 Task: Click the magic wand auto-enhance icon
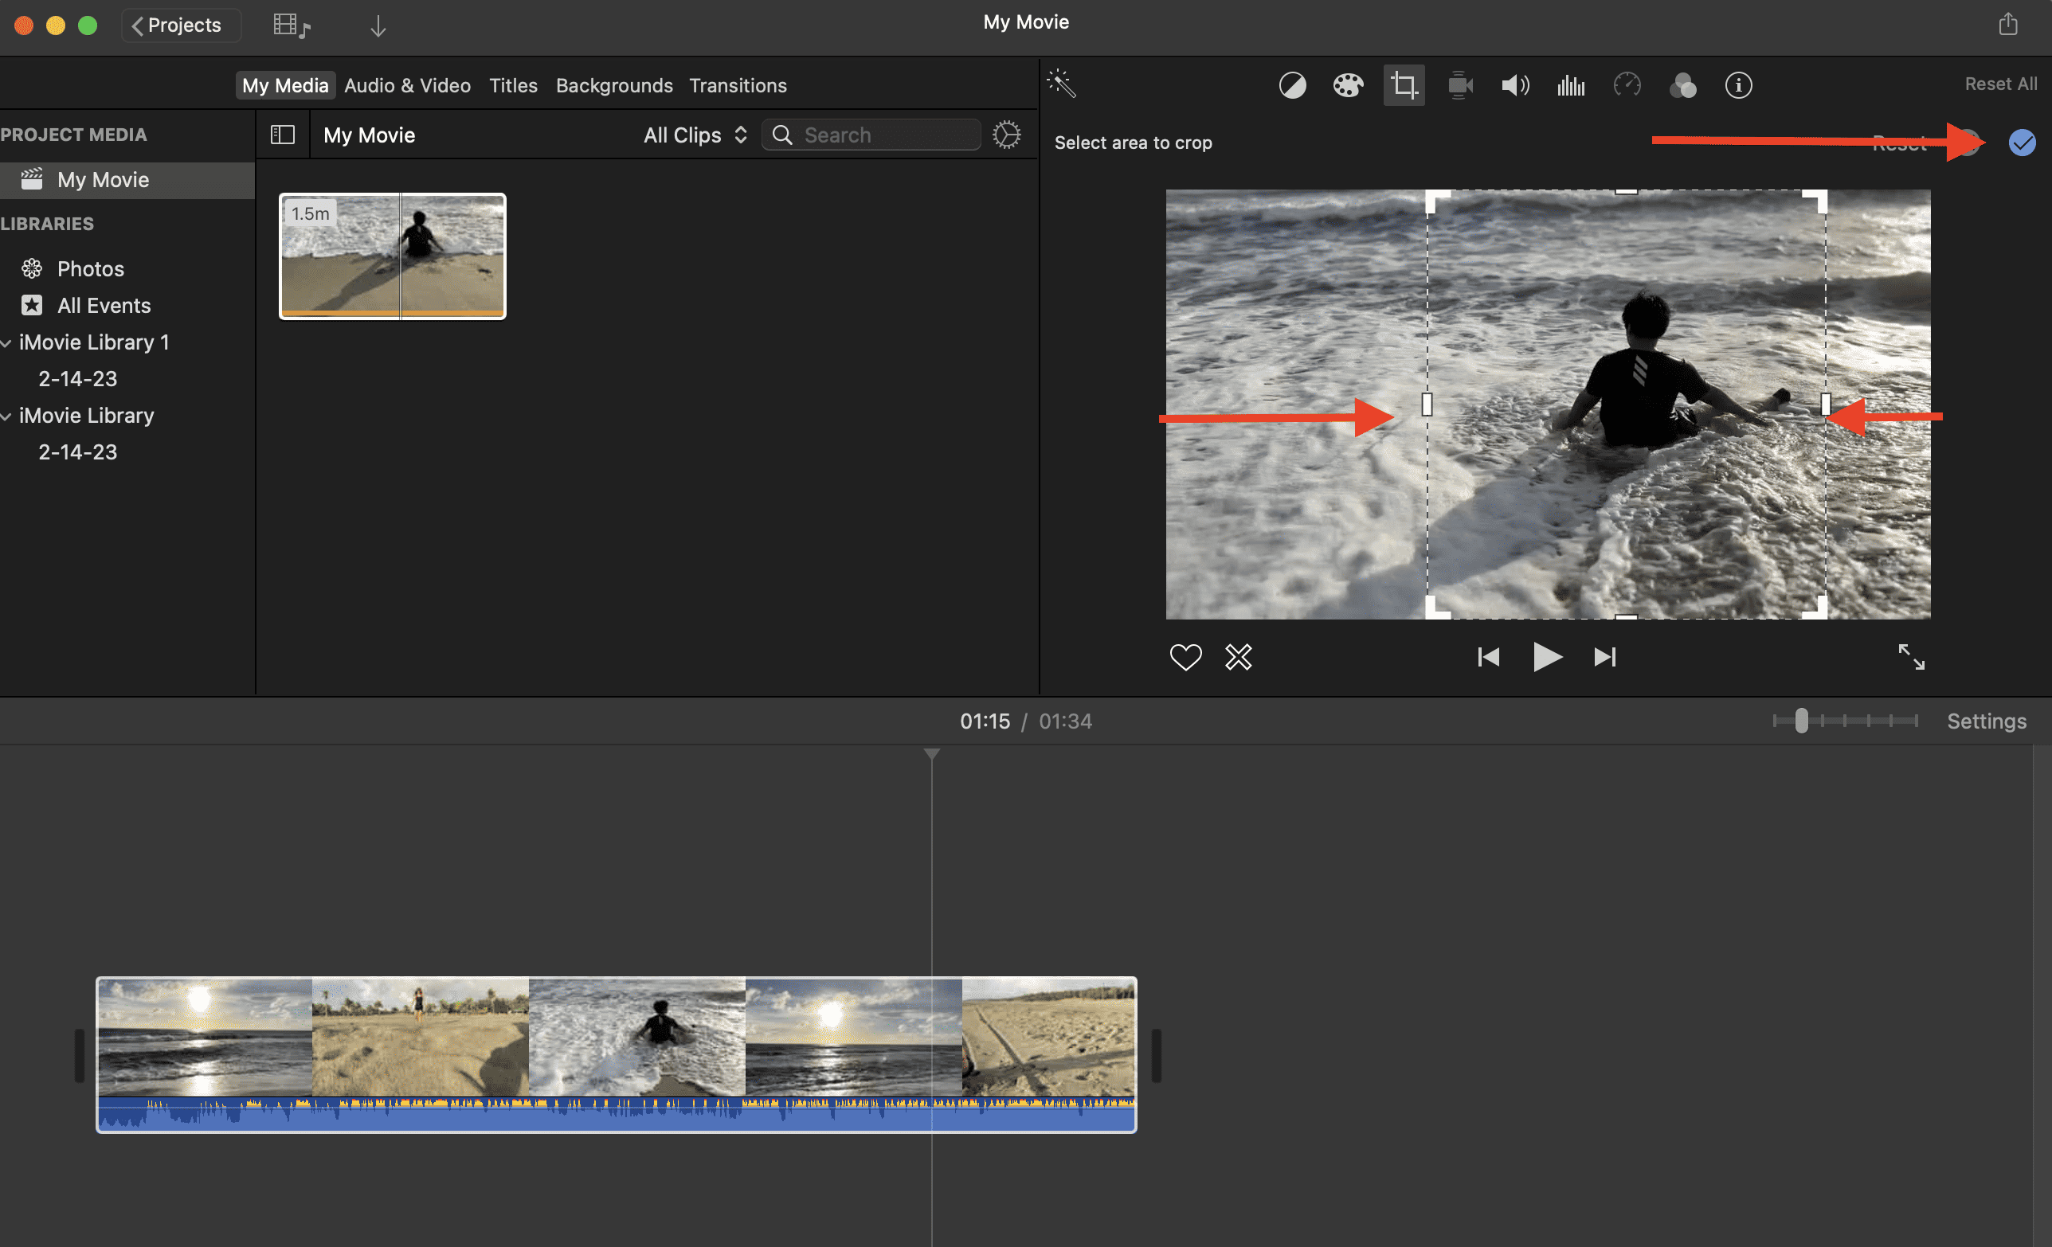point(1062,84)
